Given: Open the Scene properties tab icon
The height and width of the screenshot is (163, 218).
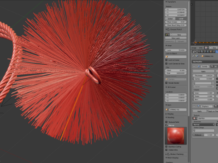Looking at the screenshot, I should pyautogui.click(x=205, y=52).
